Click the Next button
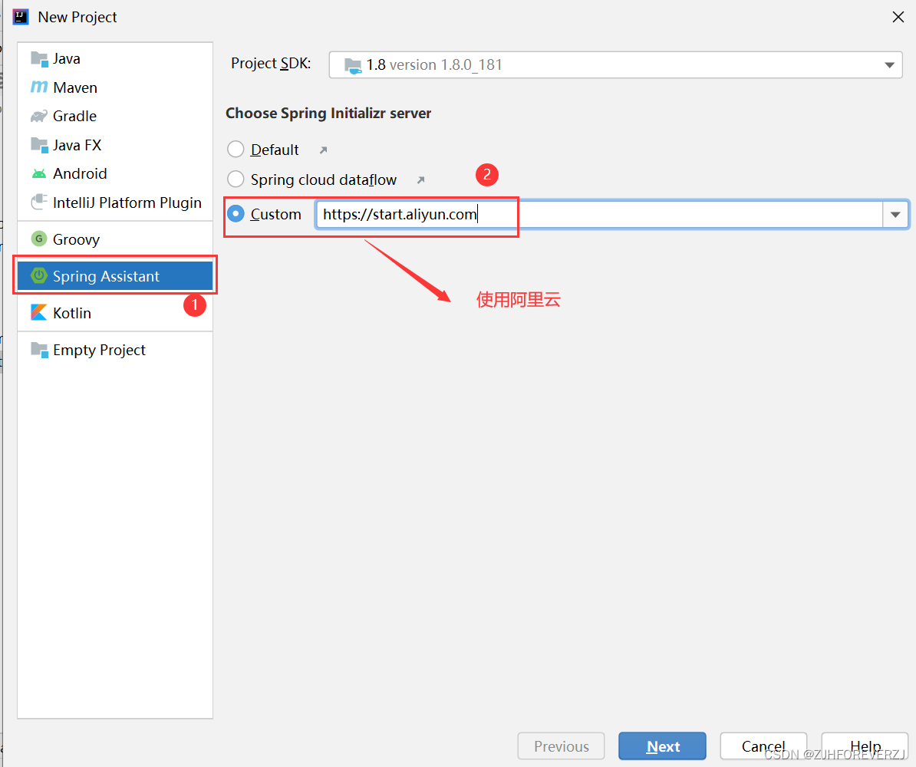 click(x=663, y=746)
